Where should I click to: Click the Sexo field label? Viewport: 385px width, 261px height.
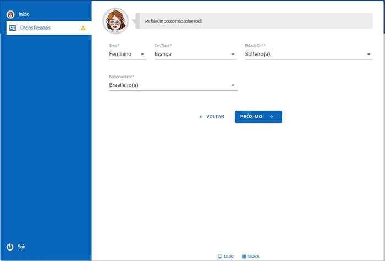click(114, 46)
